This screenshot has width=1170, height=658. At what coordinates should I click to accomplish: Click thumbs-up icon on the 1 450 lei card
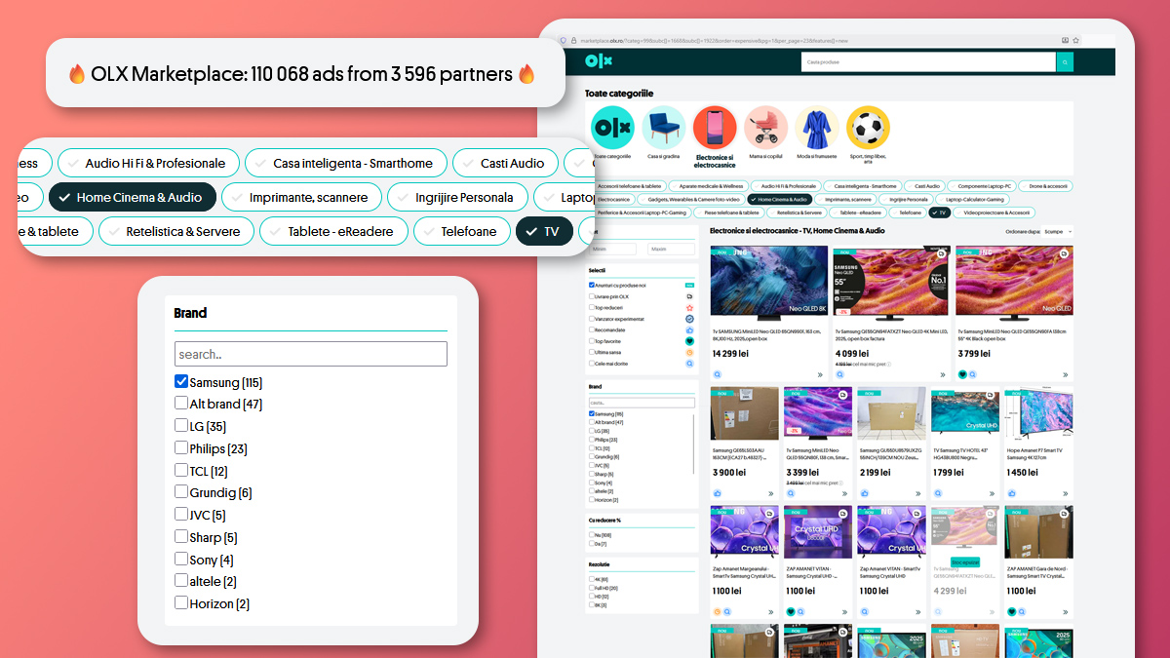click(x=1011, y=493)
